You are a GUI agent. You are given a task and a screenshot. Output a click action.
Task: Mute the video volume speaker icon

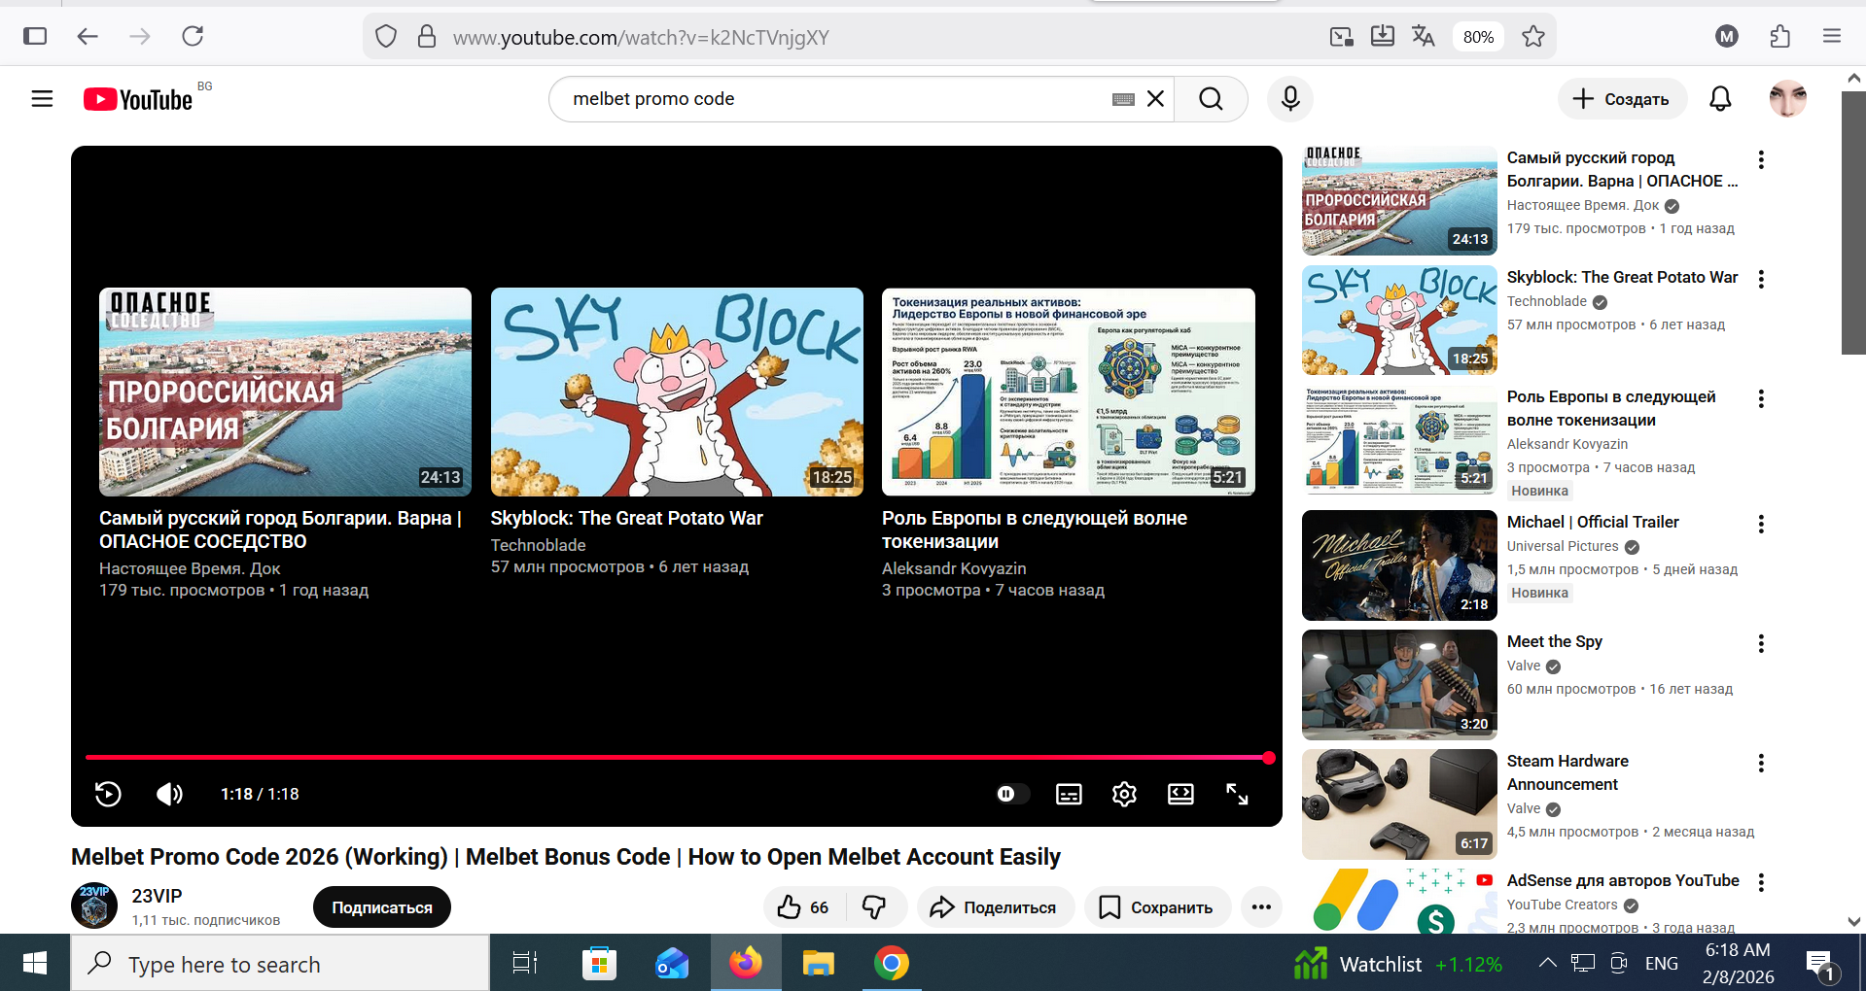pyautogui.click(x=169, y=794)
